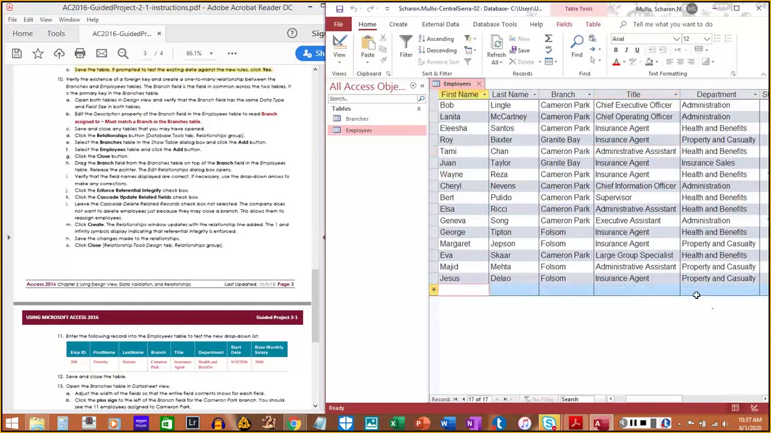The width and height of the screenshot is (771, 433).
Task: Collapse the Tables group in navigation pane
Action: pos(419,109)
